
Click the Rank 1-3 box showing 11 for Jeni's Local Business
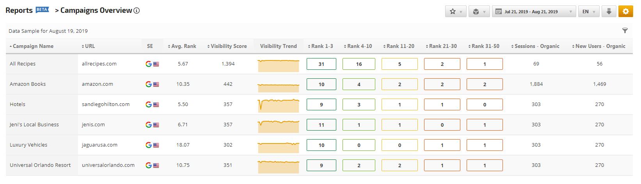point(321,125)
